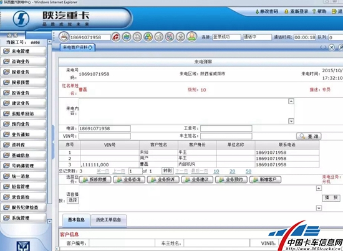This screenshot has height=251, width=343.
Task: Switch to the 历史工单信息 tab
Action: point(109,220)
